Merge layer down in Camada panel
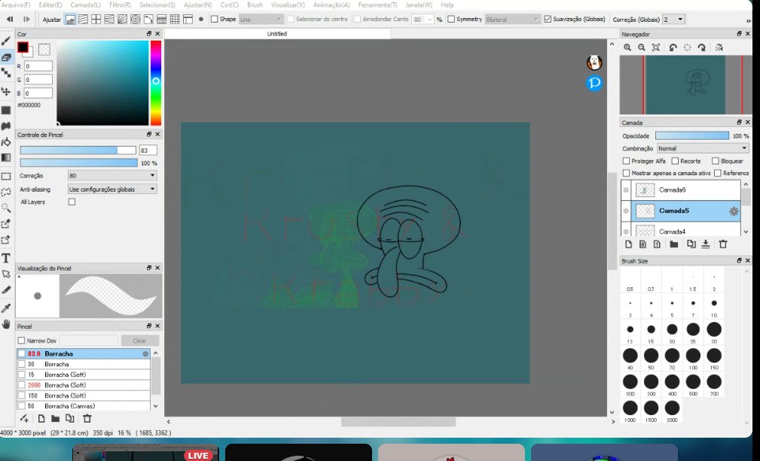Screen dimensions: 760x461 706,244
